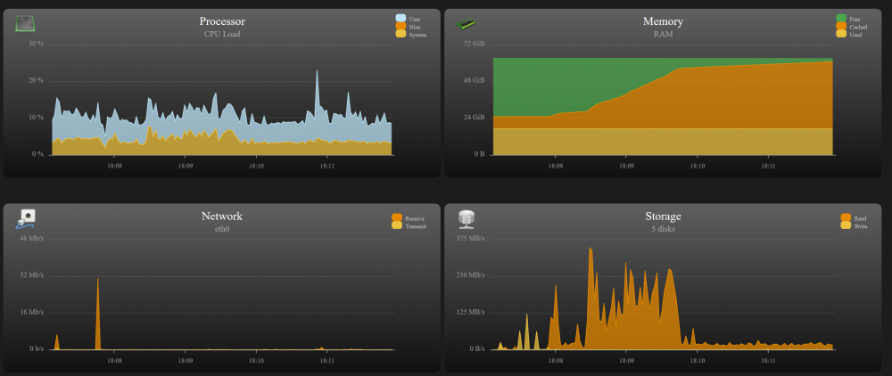
Task: Click the RAM subtitle
Action: [x=663, y=34]
